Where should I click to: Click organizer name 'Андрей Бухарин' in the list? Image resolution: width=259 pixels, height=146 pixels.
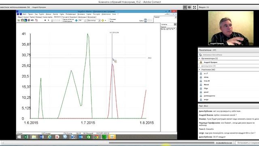[x=210, y=62]
